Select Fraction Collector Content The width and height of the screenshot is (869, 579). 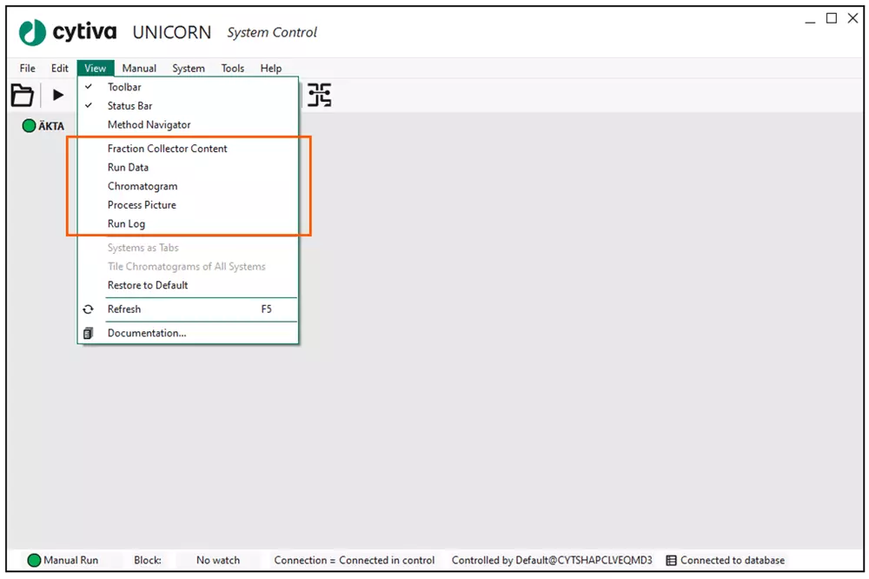[x=166, y=148]
